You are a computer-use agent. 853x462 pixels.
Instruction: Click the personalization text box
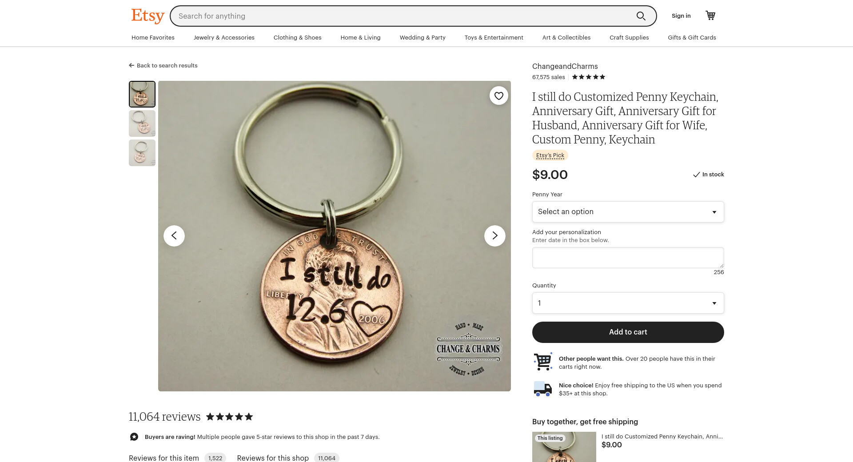point(628,258)
